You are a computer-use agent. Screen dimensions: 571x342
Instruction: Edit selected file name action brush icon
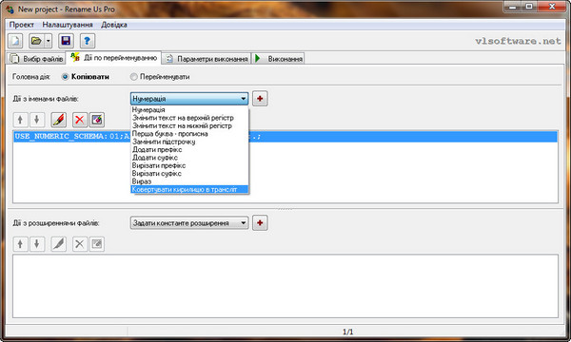(59, 120)
